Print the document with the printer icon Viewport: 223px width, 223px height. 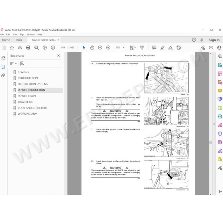[x=28, y=47]
